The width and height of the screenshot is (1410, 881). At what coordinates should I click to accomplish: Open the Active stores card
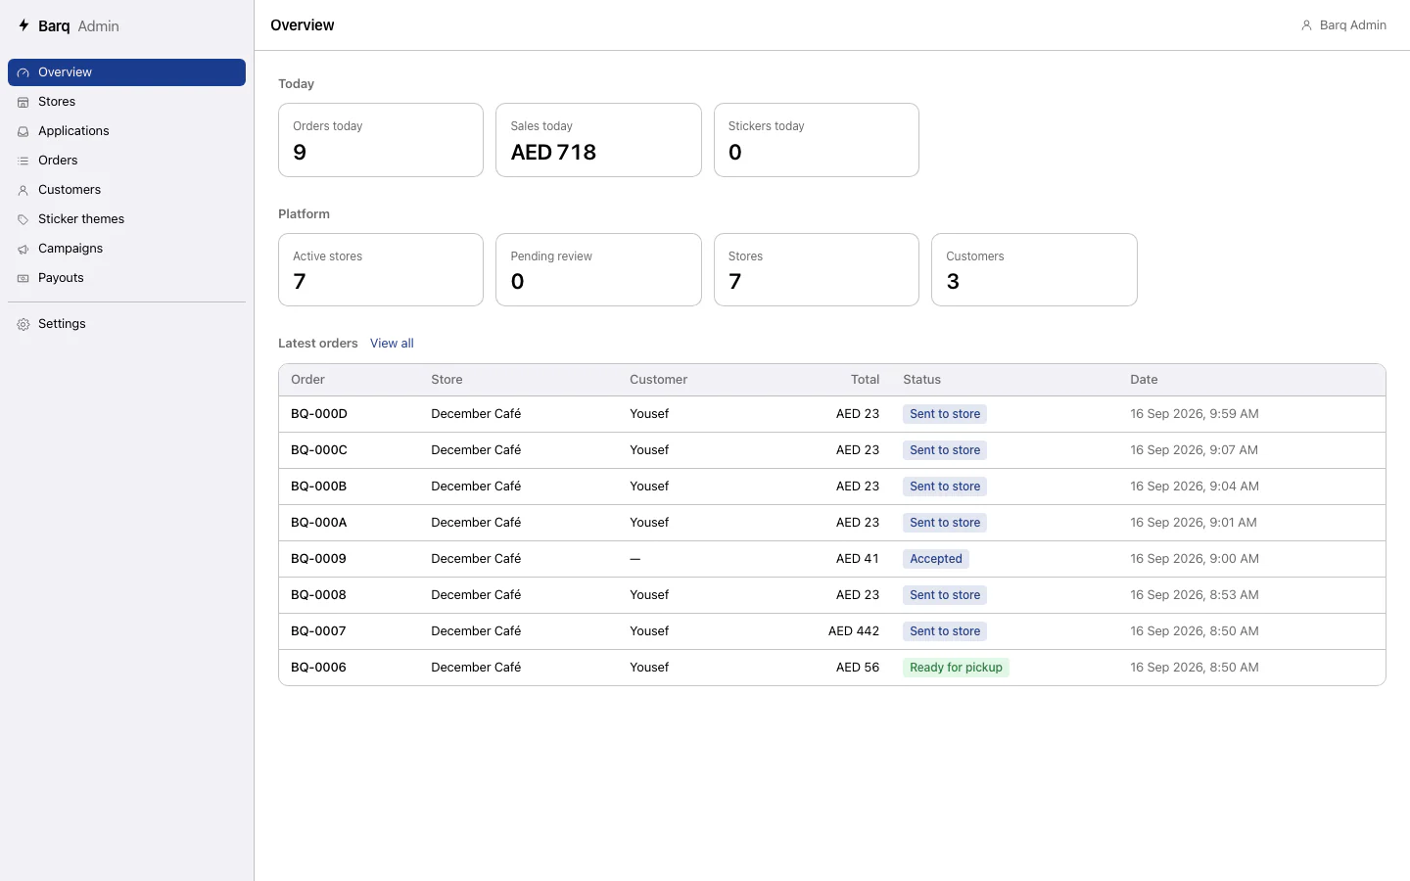point(381,270)
